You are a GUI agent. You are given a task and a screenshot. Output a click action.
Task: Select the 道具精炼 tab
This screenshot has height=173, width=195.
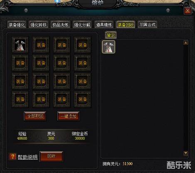click(104, 25)
